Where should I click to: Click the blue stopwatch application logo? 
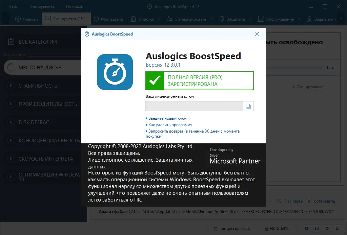click(115, 72)
